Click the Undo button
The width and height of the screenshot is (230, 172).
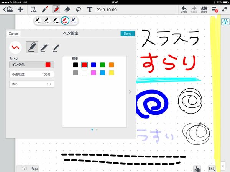pyautogui.click(x=184, y=10)
